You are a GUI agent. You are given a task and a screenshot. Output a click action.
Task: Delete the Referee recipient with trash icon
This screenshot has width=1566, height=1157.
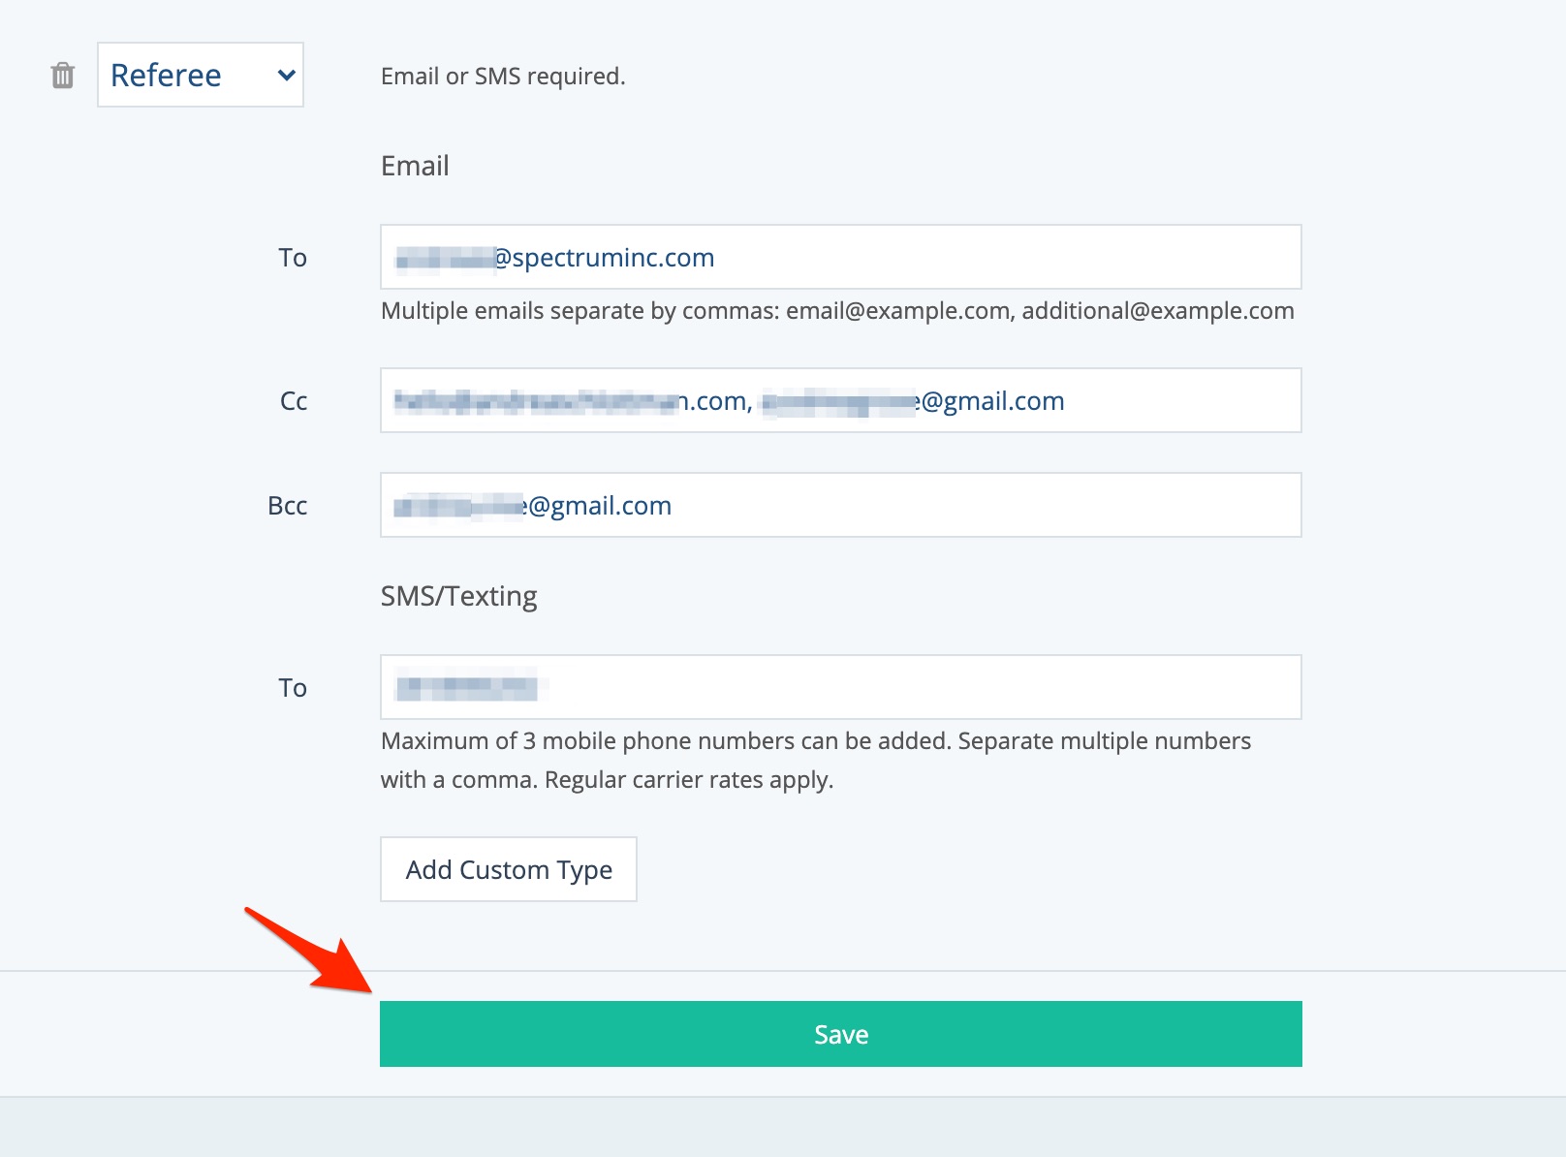pos(63,76)
